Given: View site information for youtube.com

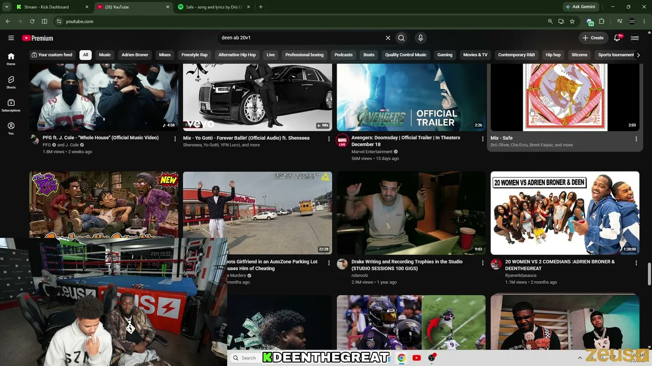Looking at the screenshot, I should pos(59,21).
